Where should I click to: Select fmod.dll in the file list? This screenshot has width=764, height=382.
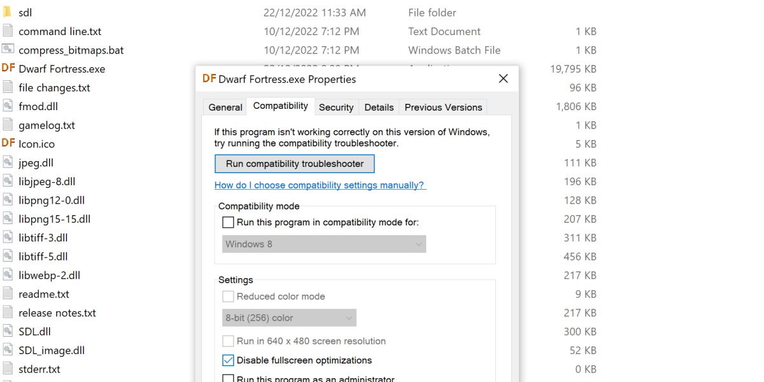click(38, 106)
